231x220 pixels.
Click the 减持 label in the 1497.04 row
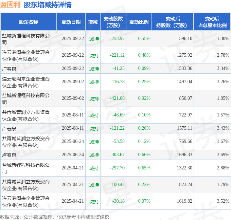click(x=94, y=82)
